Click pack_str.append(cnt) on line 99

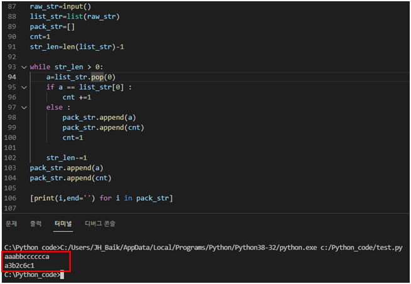[104, 128]
